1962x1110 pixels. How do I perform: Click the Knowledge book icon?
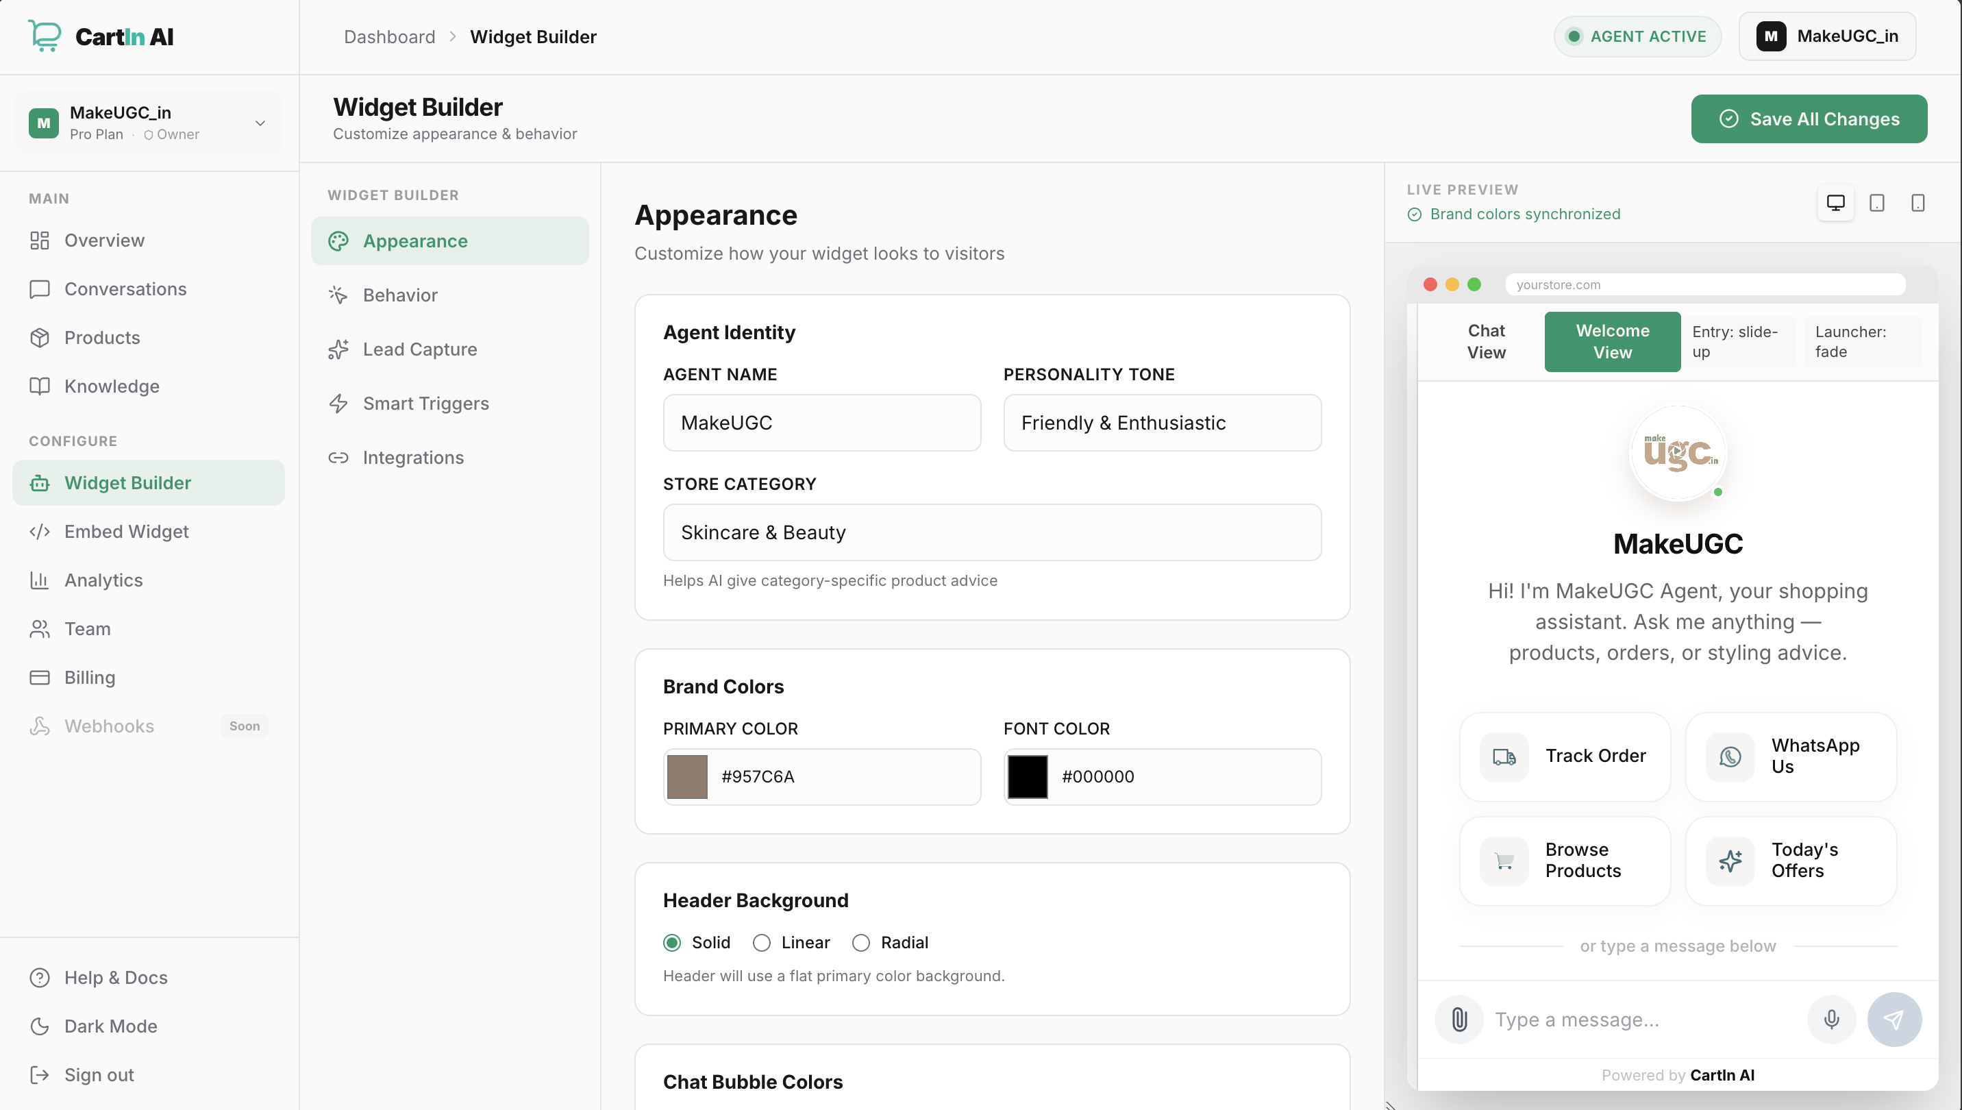click(40, 386)
